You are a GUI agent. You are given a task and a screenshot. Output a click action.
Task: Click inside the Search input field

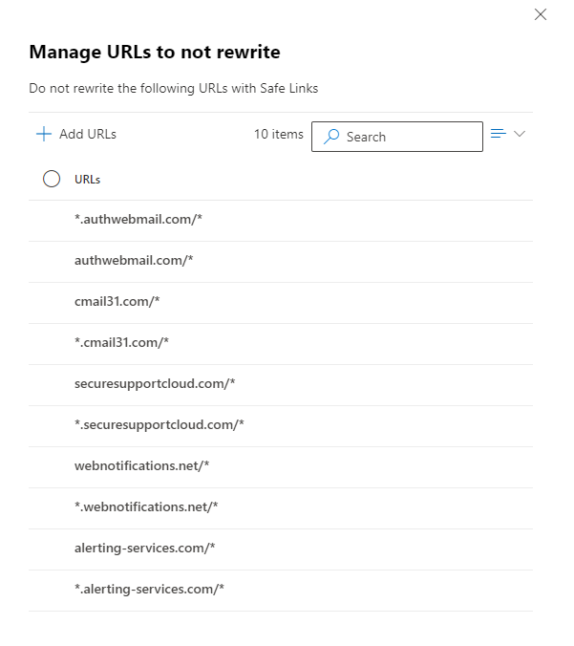(x=397, y=137)
